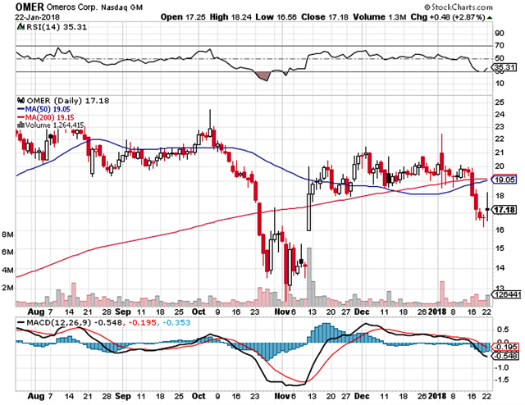Click the High 18.24 value in header
Viewport: 525px width, 405px height.
pos(231,17)
